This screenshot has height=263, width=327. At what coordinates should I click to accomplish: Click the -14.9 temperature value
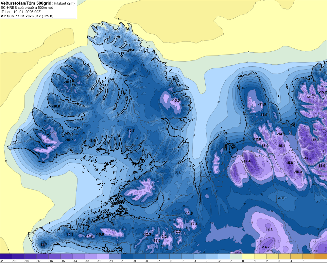[x=321, y=166]
